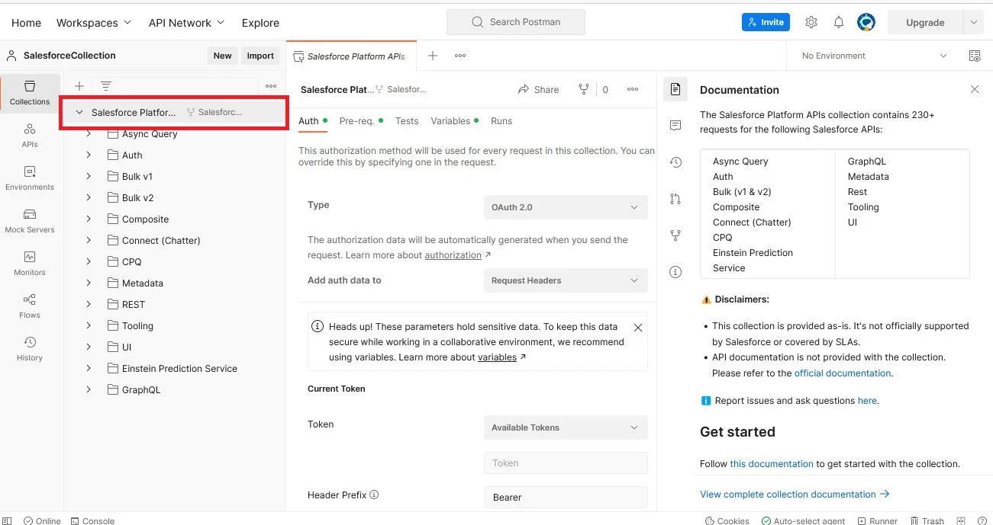
Task: Expand the Bulk v1 folder
Action: coord(89,176)
